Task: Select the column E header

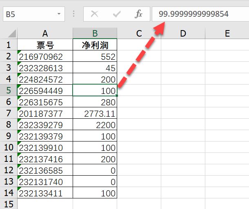Action: (227, 33)
